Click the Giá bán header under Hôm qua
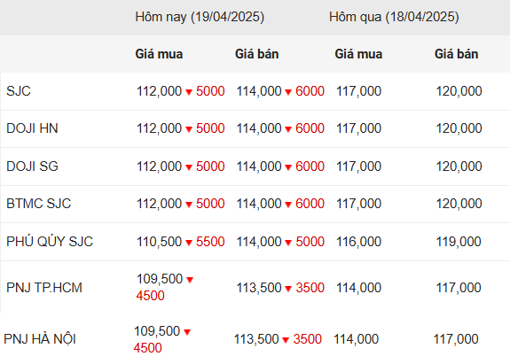 click(x=456, y=54)
